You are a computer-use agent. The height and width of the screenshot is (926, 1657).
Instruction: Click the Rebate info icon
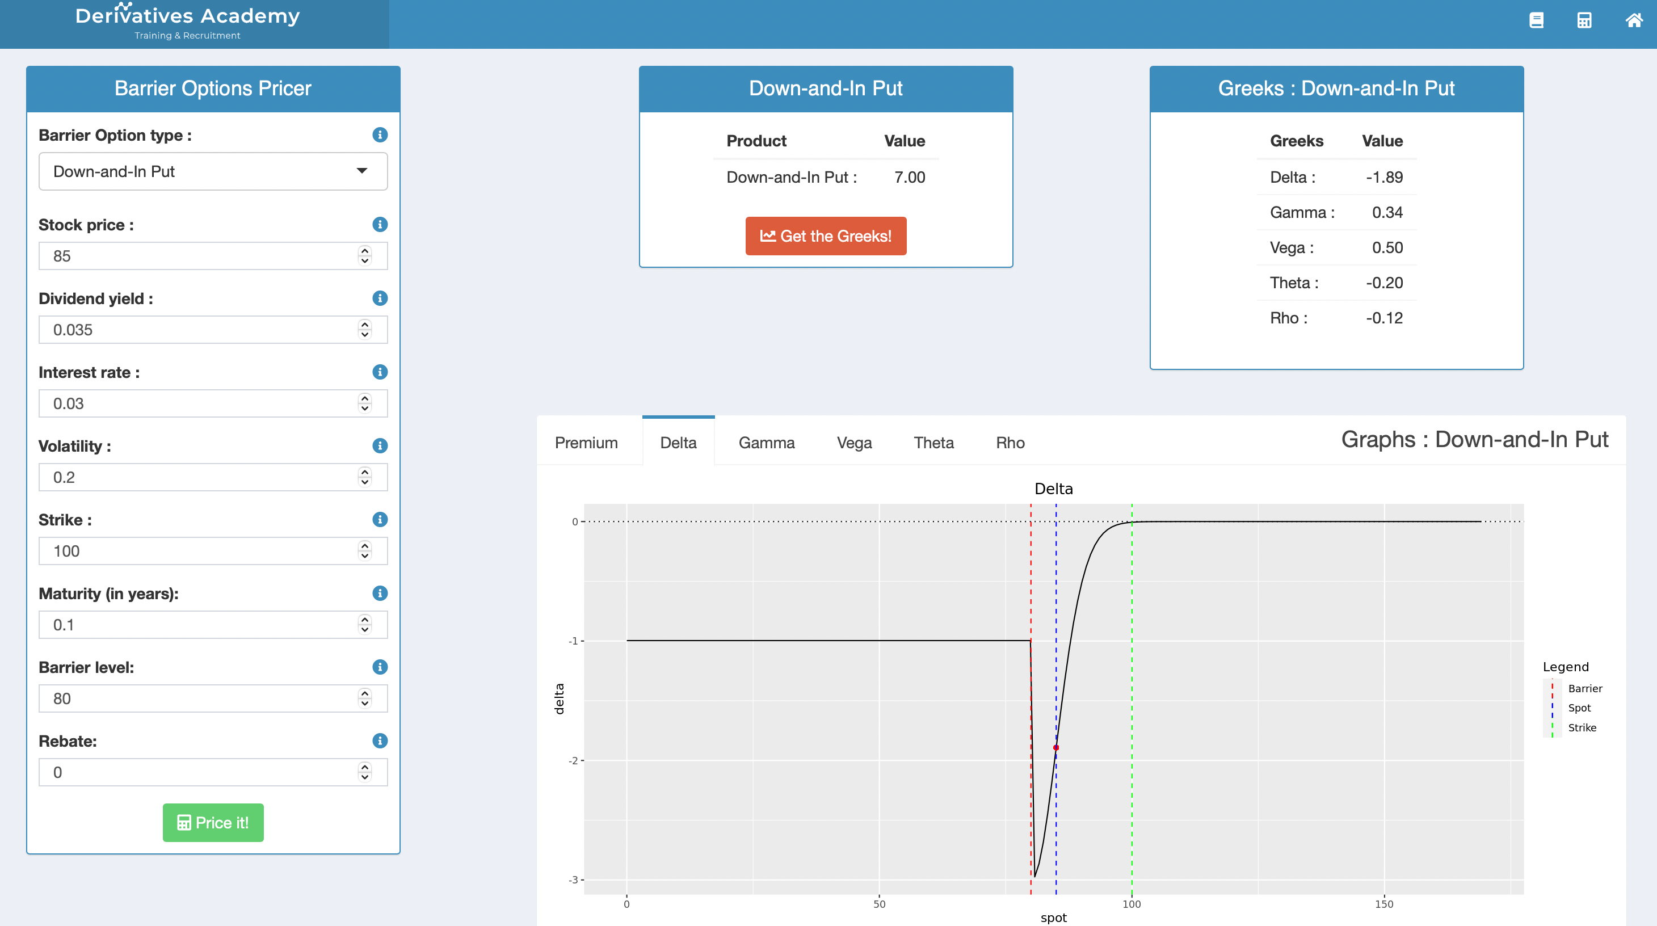380,741
